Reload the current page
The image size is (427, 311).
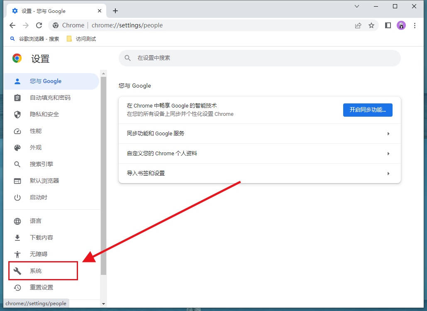click(39, 25)
